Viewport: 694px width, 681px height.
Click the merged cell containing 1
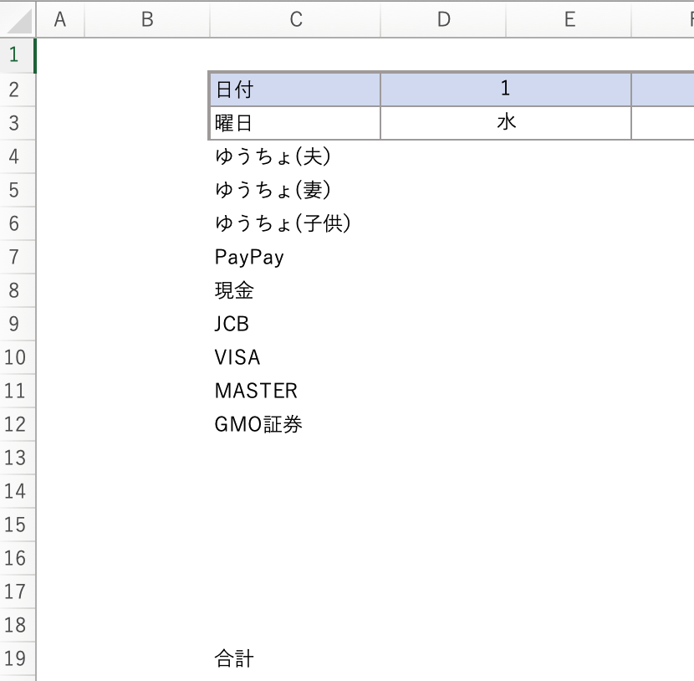pos(505,90)
